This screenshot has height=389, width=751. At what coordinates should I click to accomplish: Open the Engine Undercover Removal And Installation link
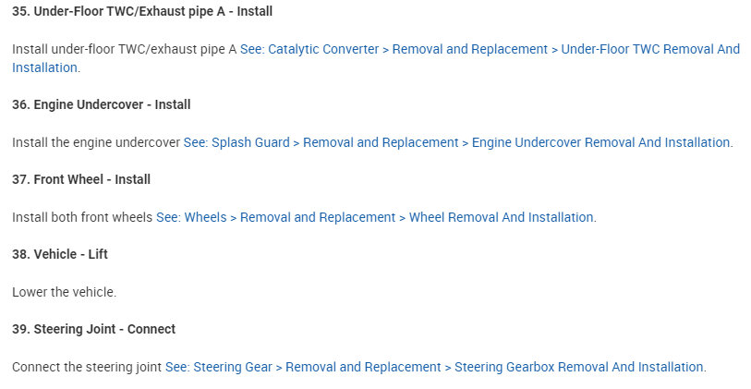[601, 142]
